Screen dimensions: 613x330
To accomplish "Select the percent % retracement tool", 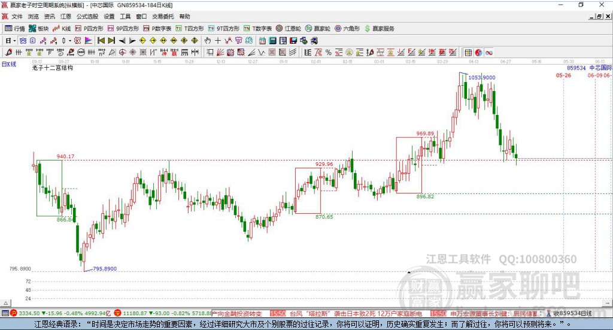I will click(x=329, y=52).
